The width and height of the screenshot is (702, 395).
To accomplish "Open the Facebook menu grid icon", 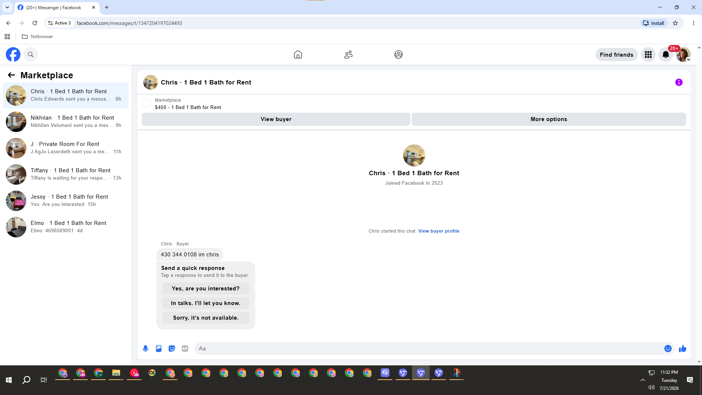I will tap(648, 54).
